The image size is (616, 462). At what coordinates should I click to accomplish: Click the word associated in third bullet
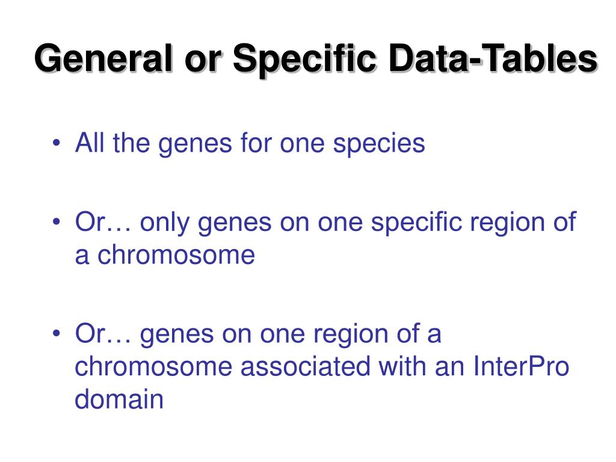[305, 366]
